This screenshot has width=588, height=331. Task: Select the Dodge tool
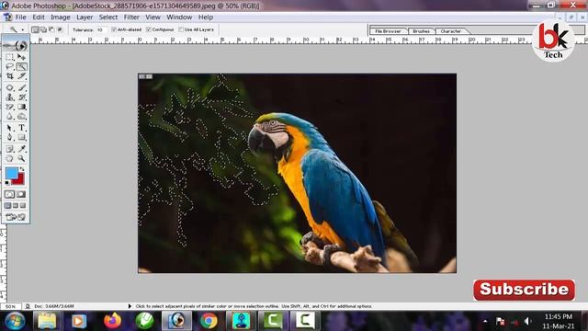[22, 117]
